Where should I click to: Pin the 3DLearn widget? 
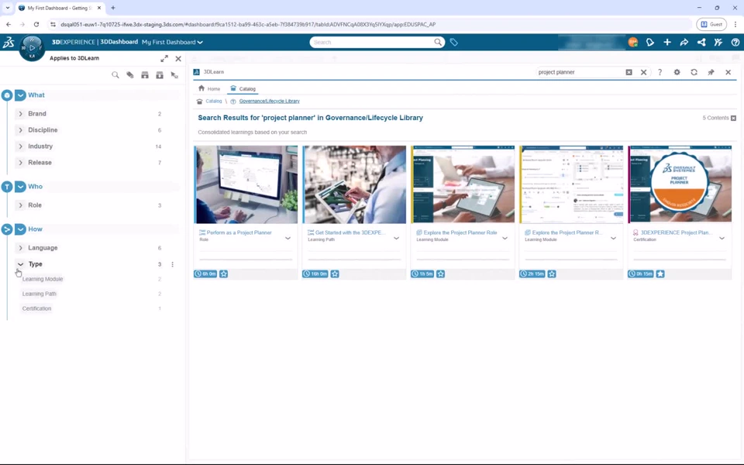(711, 72)
